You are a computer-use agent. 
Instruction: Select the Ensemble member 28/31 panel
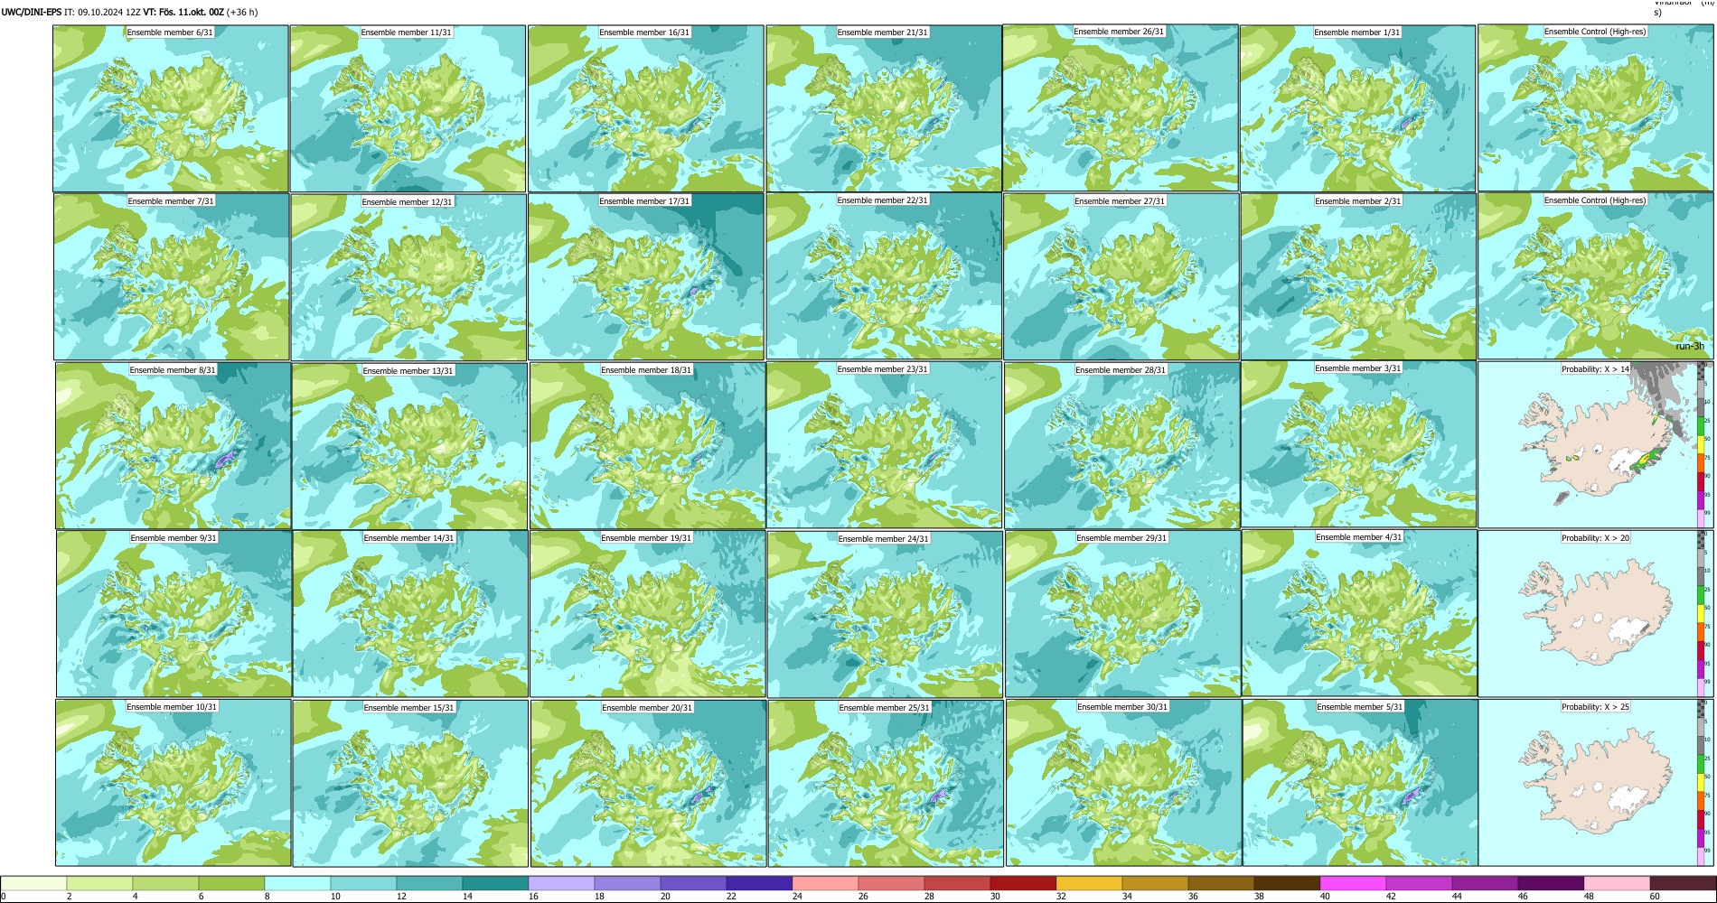(x=1122, y=446)
